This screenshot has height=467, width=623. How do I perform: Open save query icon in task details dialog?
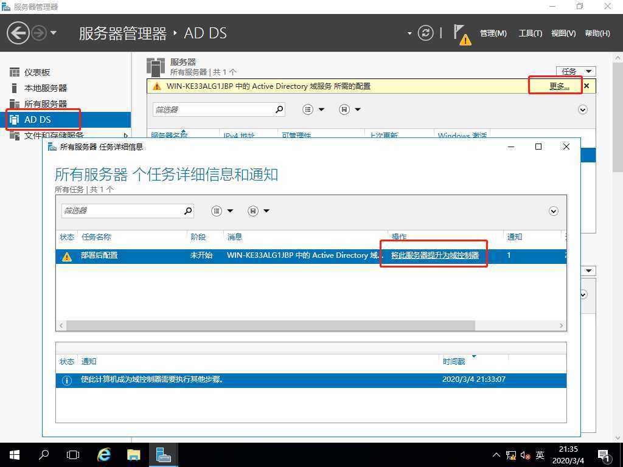pyautogui.click(x=253, y=211)
